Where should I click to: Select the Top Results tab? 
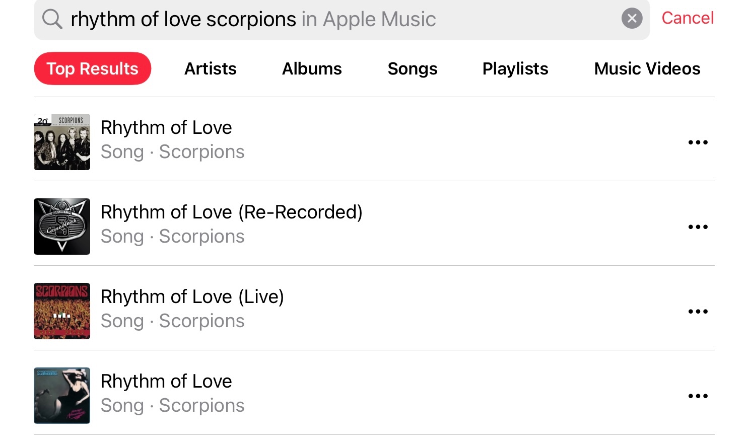click(93, 68)
